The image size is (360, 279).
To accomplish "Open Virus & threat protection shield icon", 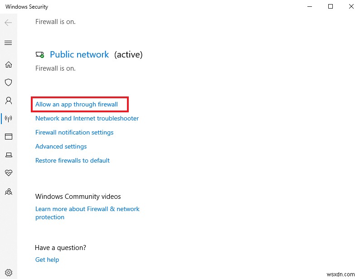I will pyautogui.click(x=8, y=82).
